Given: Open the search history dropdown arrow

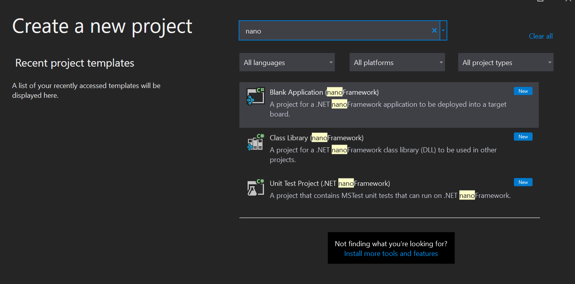Looking at the screenshot, I should [x=443, y=31].
